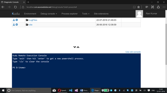Click the page vertical scrollbar
The width and height of the screenshot is (167, 93).
pos(166,44)
